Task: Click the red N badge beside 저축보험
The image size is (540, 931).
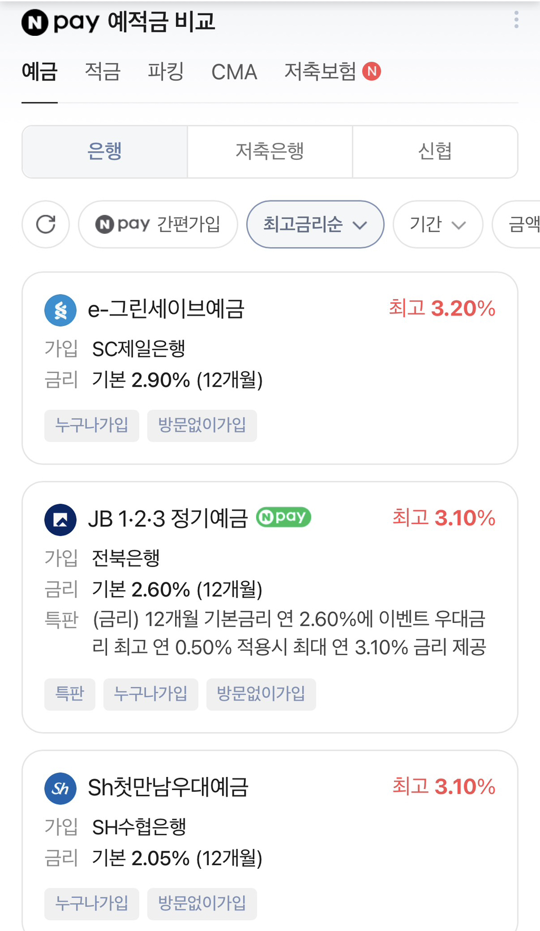Action: (372, 71)
